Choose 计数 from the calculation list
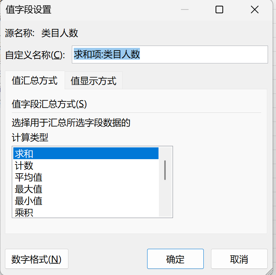 tap(86, 165)
